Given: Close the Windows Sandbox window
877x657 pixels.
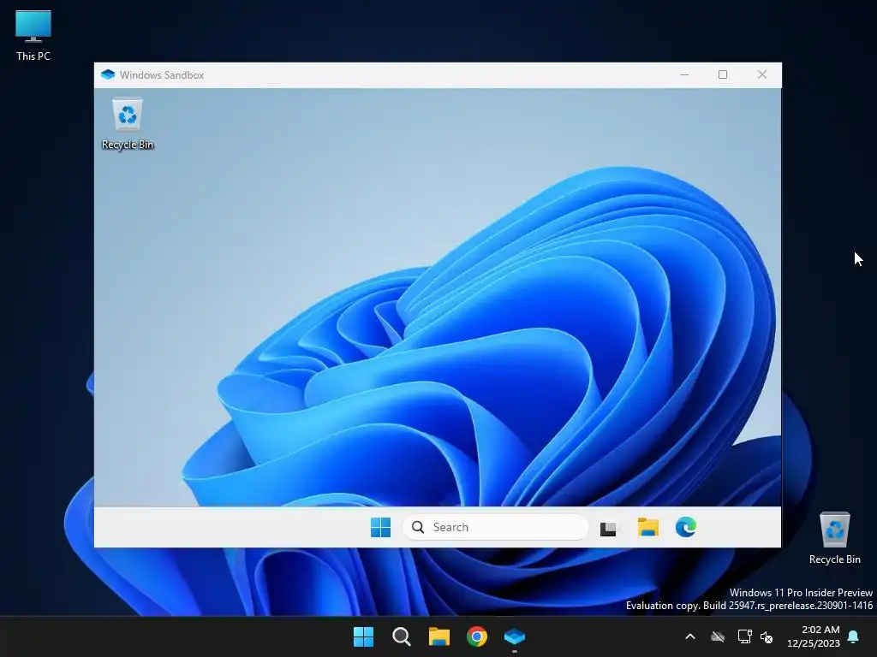Looking at the screenshot, I should click(x=761, y=75).
